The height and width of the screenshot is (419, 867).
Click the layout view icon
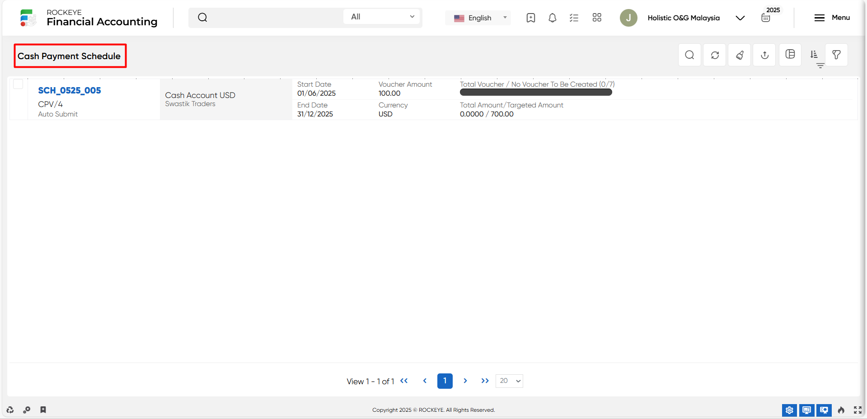[x=790, y=54]
